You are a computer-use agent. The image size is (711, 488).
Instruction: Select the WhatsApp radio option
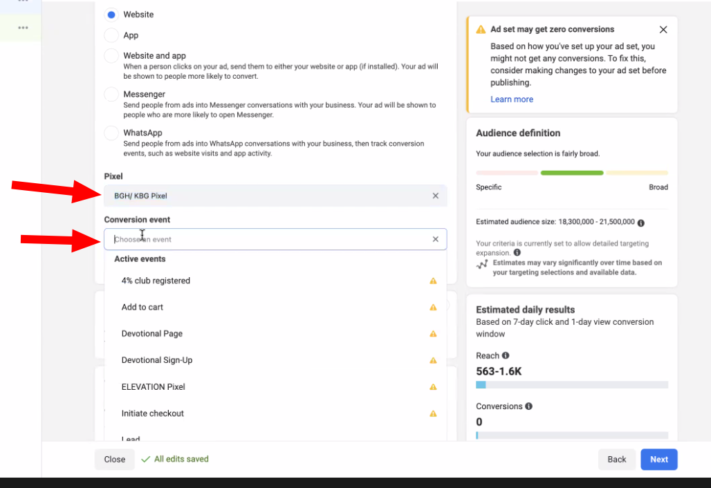point(111,133)
